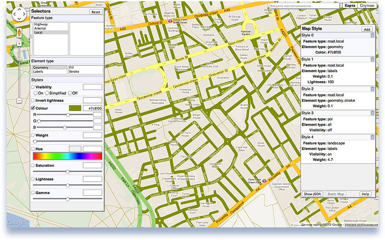
Task: Remove Style 3 using the trash icon
Action: pyautogui.click(x=372, y=113)
